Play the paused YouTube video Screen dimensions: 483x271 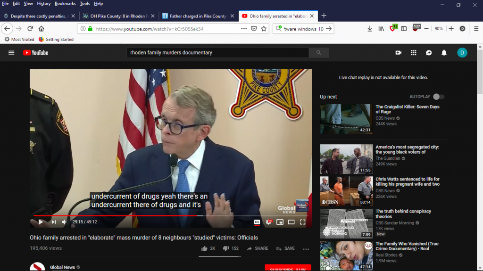pos(41,222)
